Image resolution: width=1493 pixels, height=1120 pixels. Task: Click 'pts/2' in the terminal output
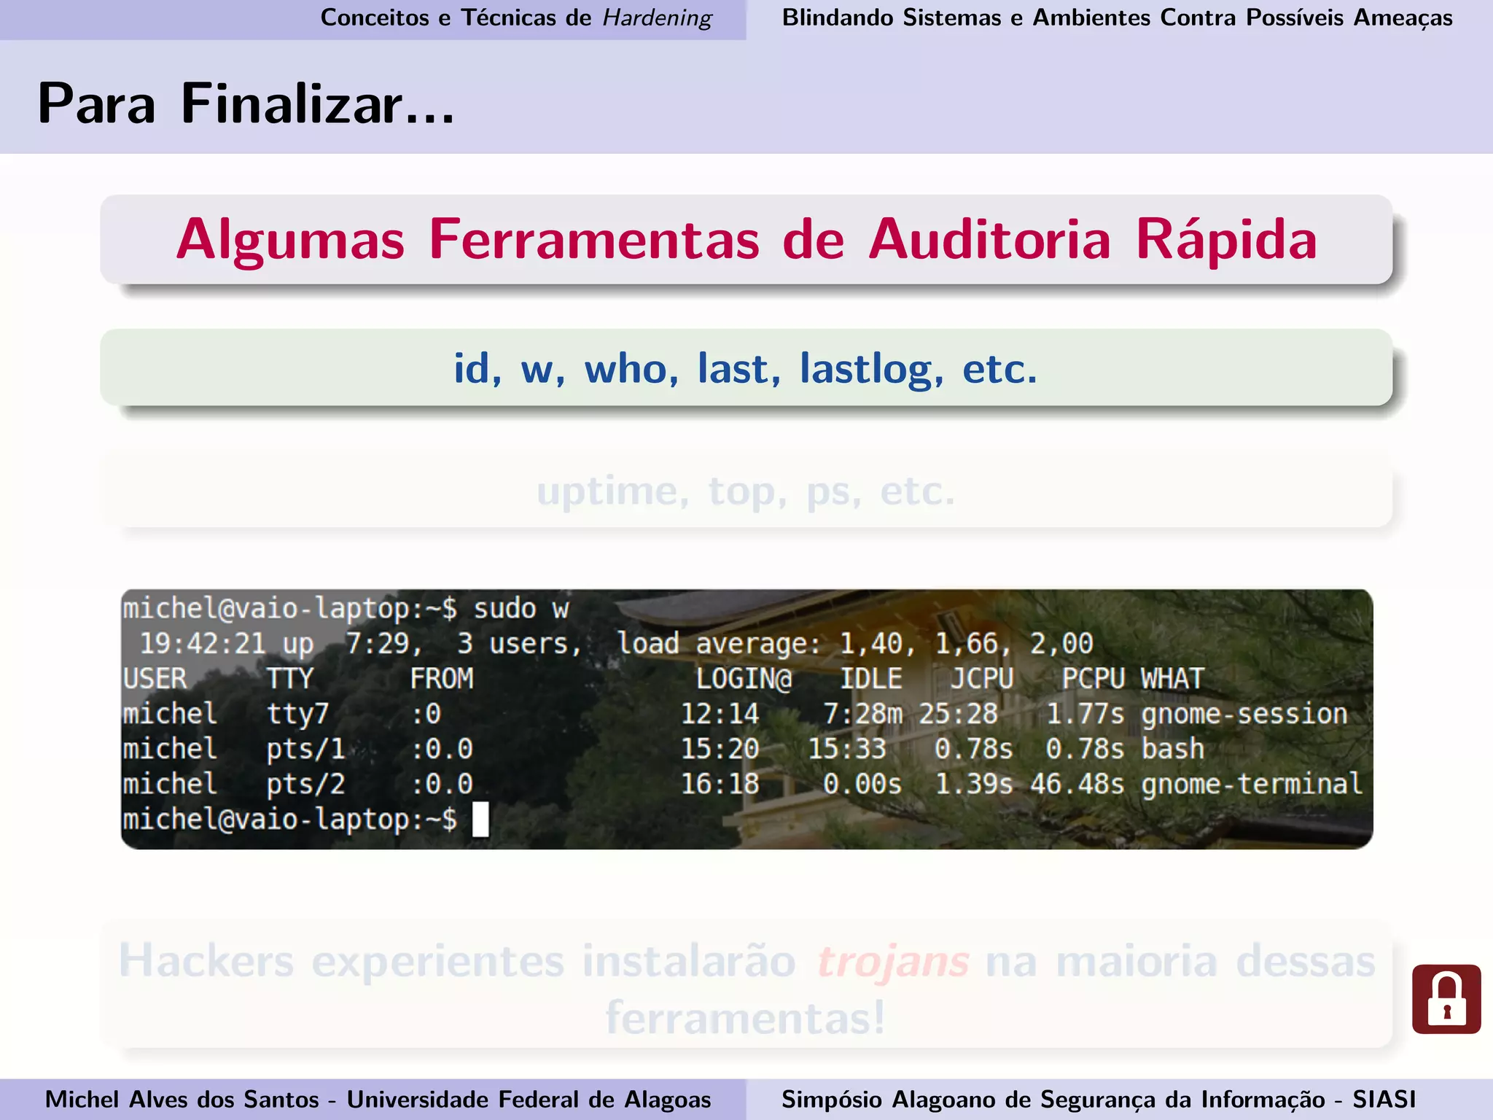tap(306, 783)
